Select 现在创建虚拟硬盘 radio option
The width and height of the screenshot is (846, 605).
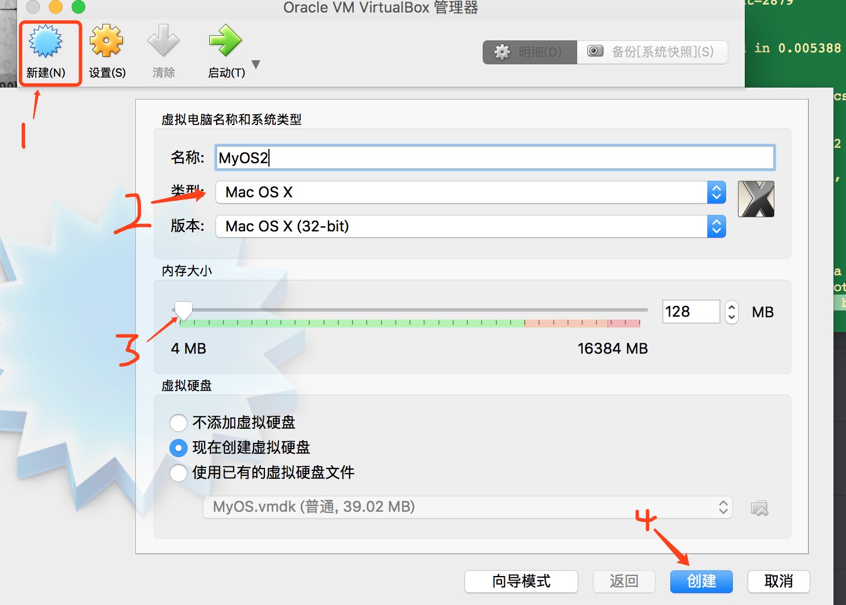[179, 448]
